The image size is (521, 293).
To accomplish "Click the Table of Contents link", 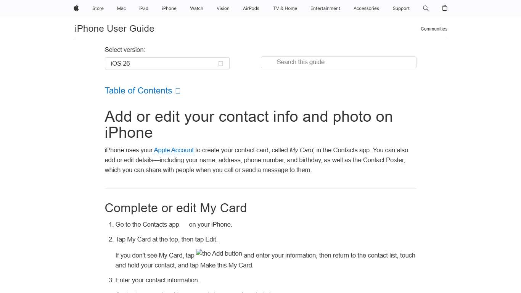I will click(x=138, y=90).
